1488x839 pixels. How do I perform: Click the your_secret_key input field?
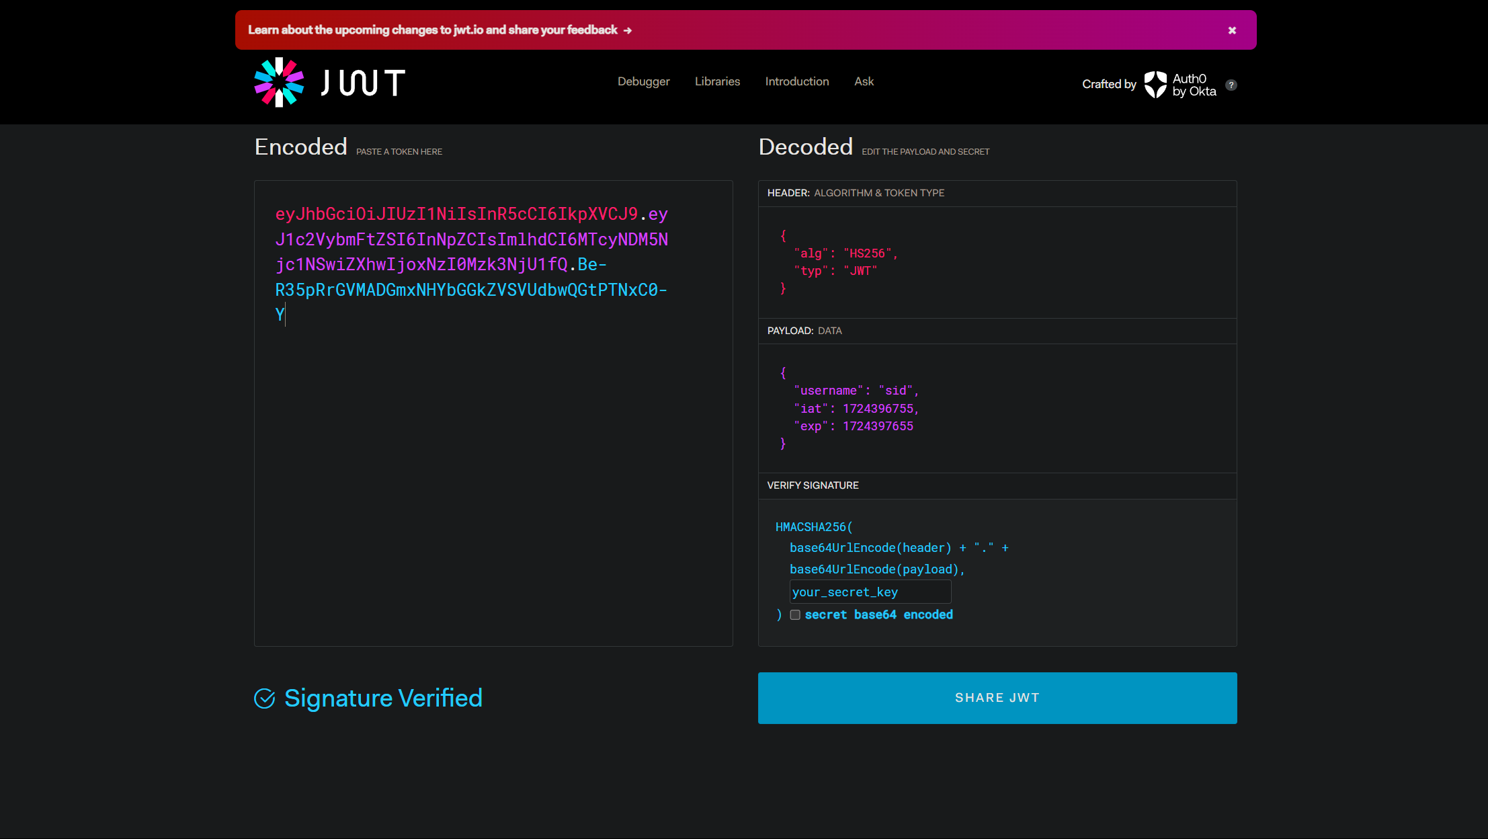871,592
